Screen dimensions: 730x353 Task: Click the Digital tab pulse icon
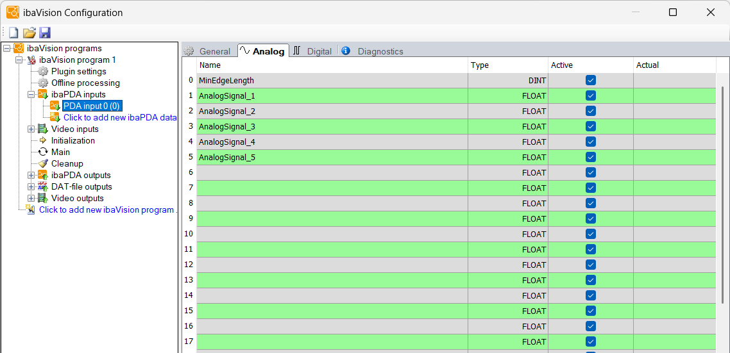[297, 51]
